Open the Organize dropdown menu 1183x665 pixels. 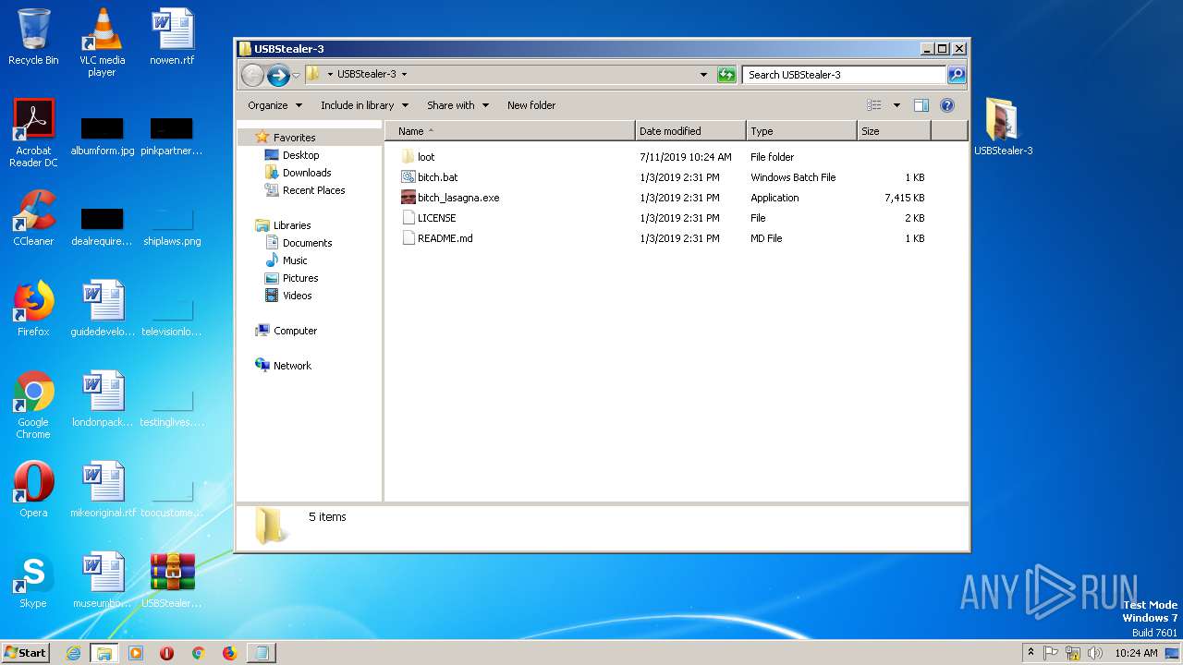click(x=274, y=105)
